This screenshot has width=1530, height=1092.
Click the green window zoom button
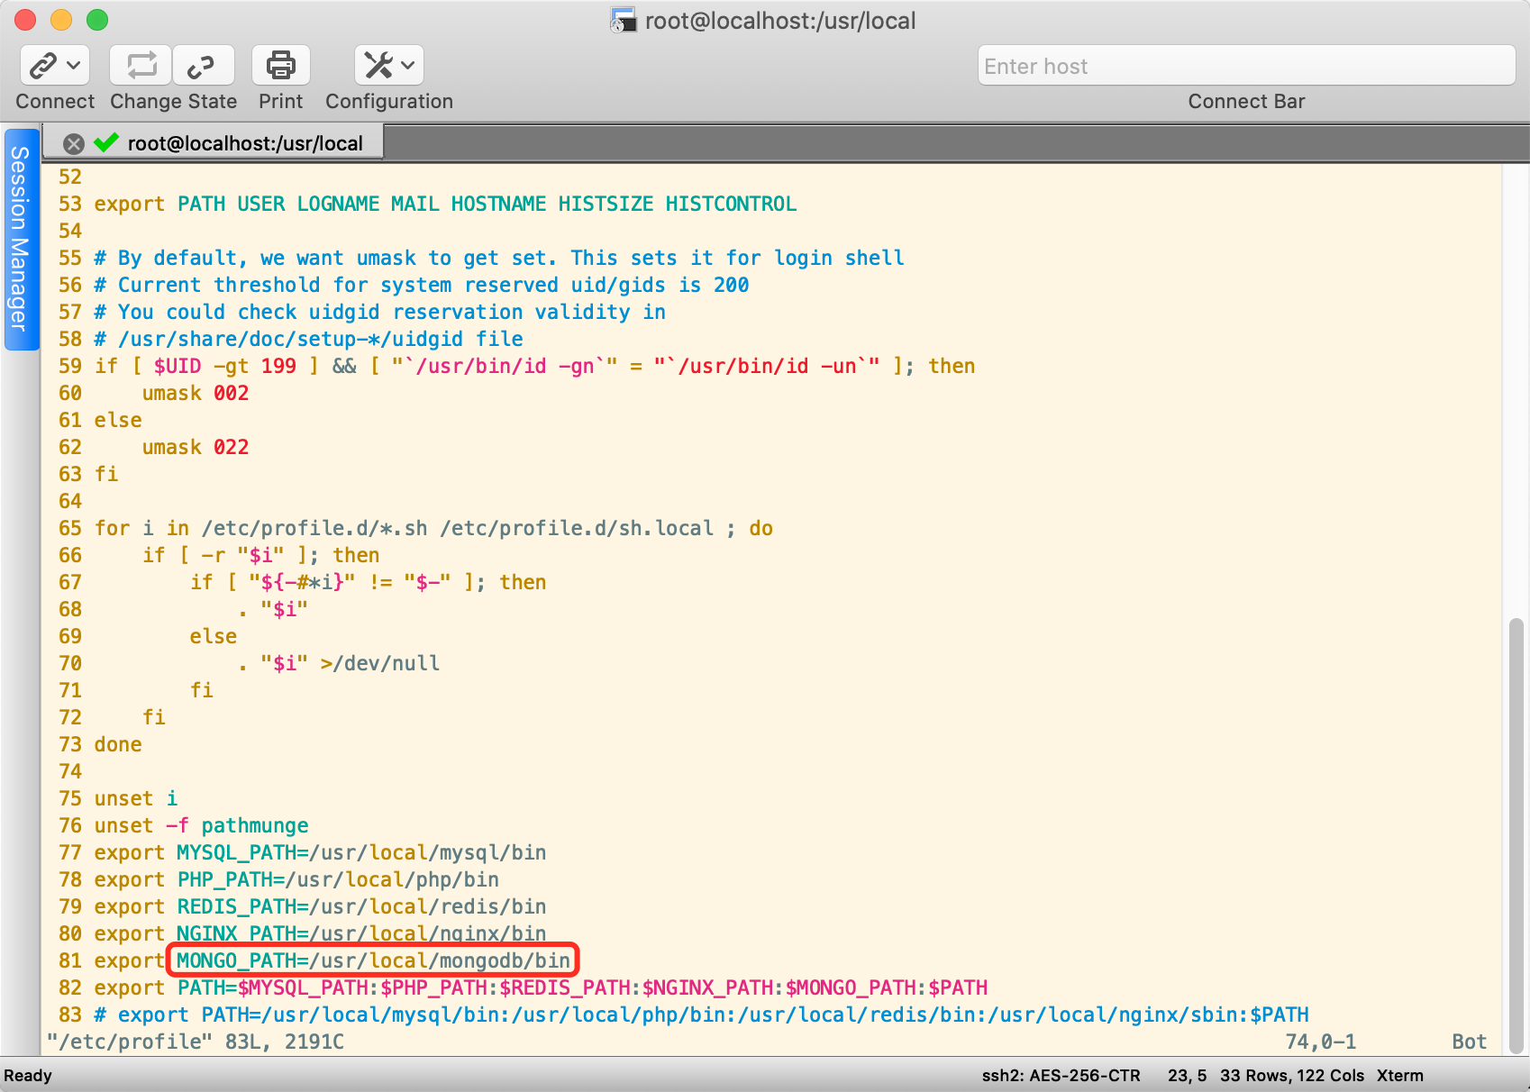coord(97,20)
